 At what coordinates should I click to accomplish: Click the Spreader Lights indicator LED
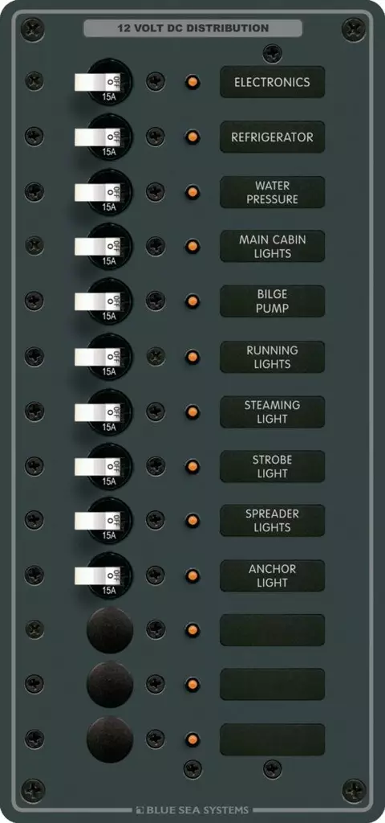(192, 521)
